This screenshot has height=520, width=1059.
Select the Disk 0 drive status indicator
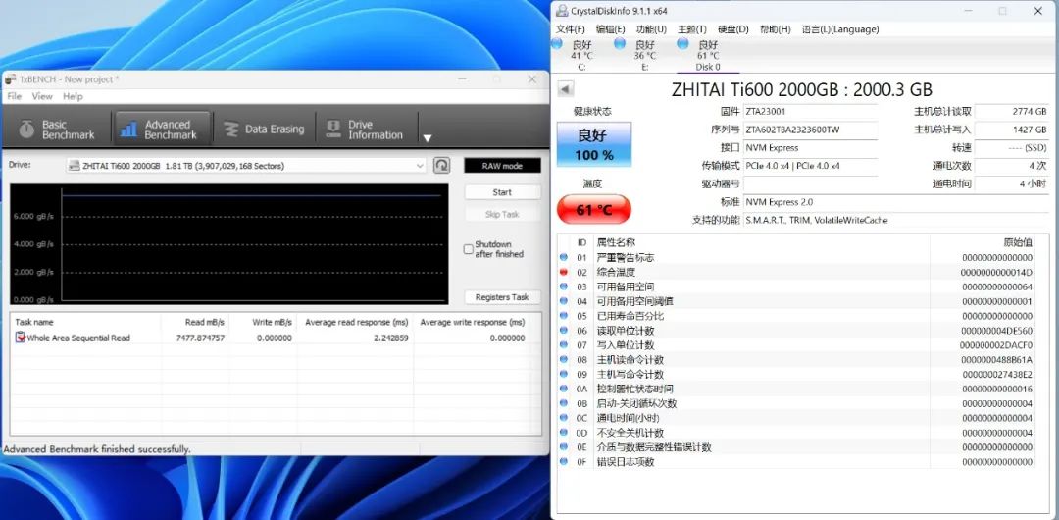(707, 56)
